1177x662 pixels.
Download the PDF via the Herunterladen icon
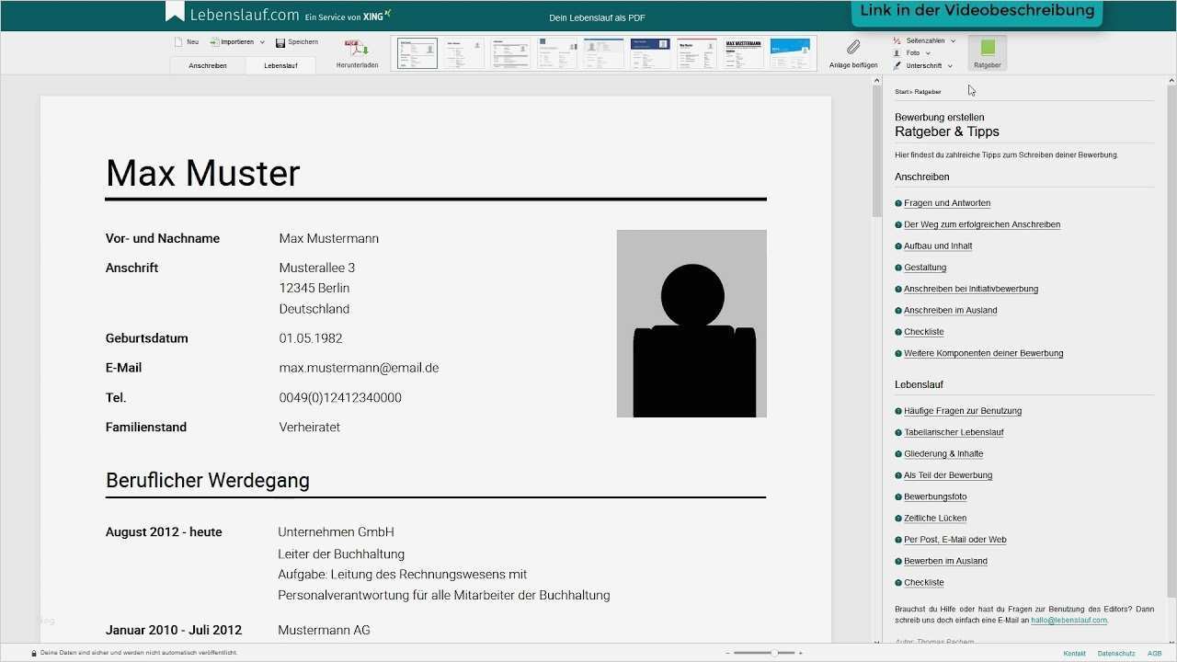pos(357,49)
